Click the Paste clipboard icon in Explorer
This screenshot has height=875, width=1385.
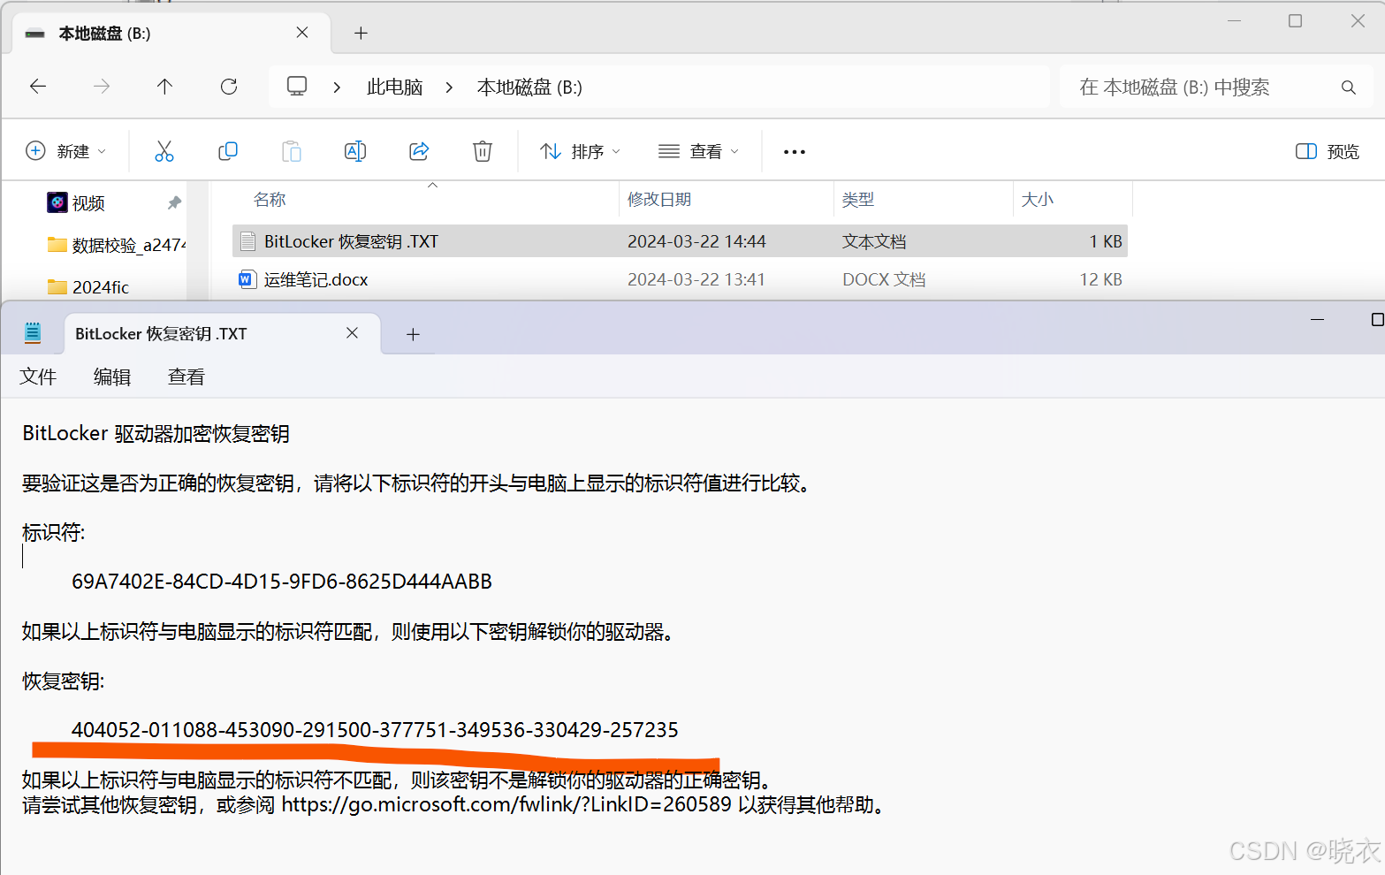click(x=292, y=151)
